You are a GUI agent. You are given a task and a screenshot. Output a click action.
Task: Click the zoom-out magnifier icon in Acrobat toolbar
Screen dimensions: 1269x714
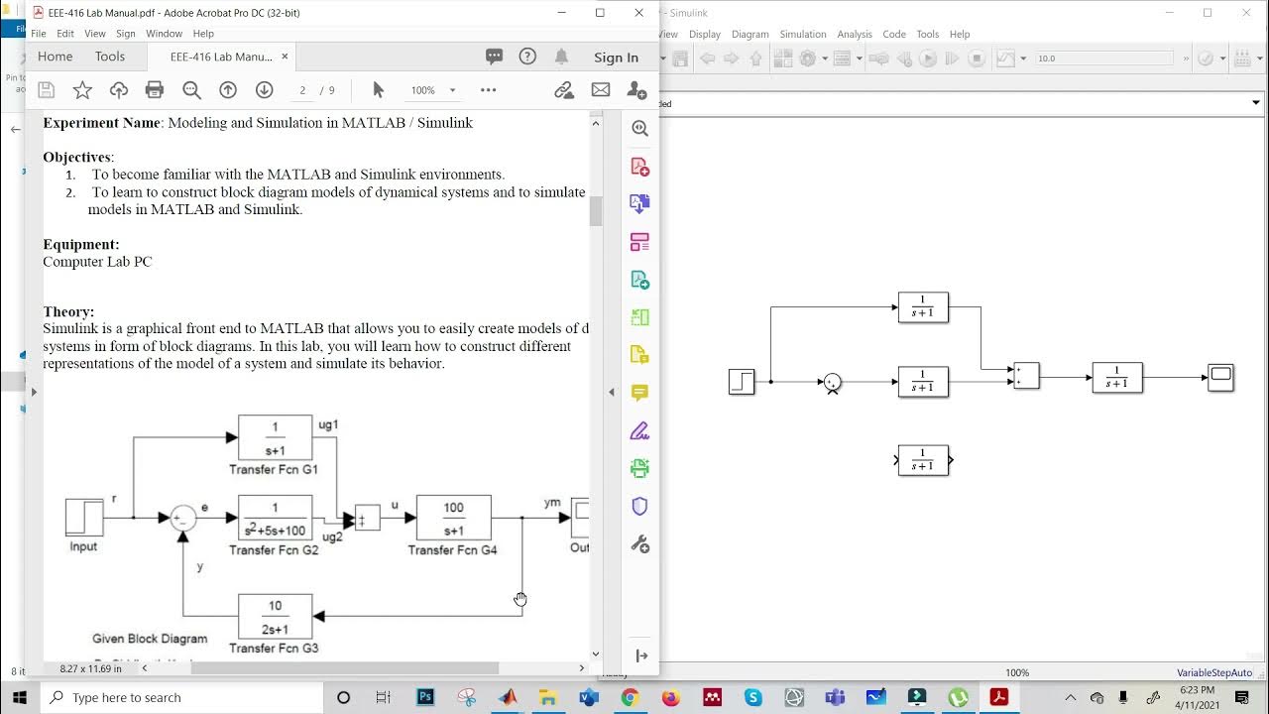192,90
